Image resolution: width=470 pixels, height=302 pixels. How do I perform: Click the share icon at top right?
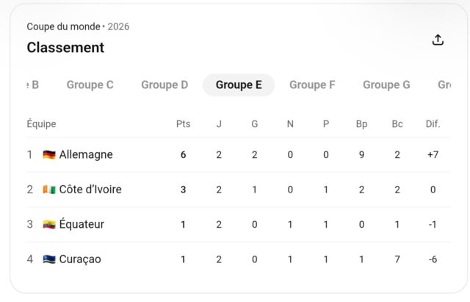438,40
